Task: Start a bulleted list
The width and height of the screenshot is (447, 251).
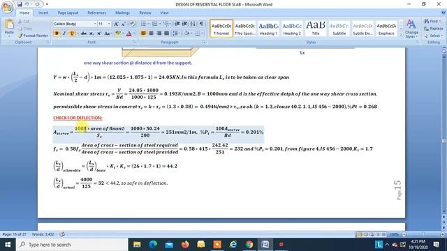Action: [x=143, y=24]
